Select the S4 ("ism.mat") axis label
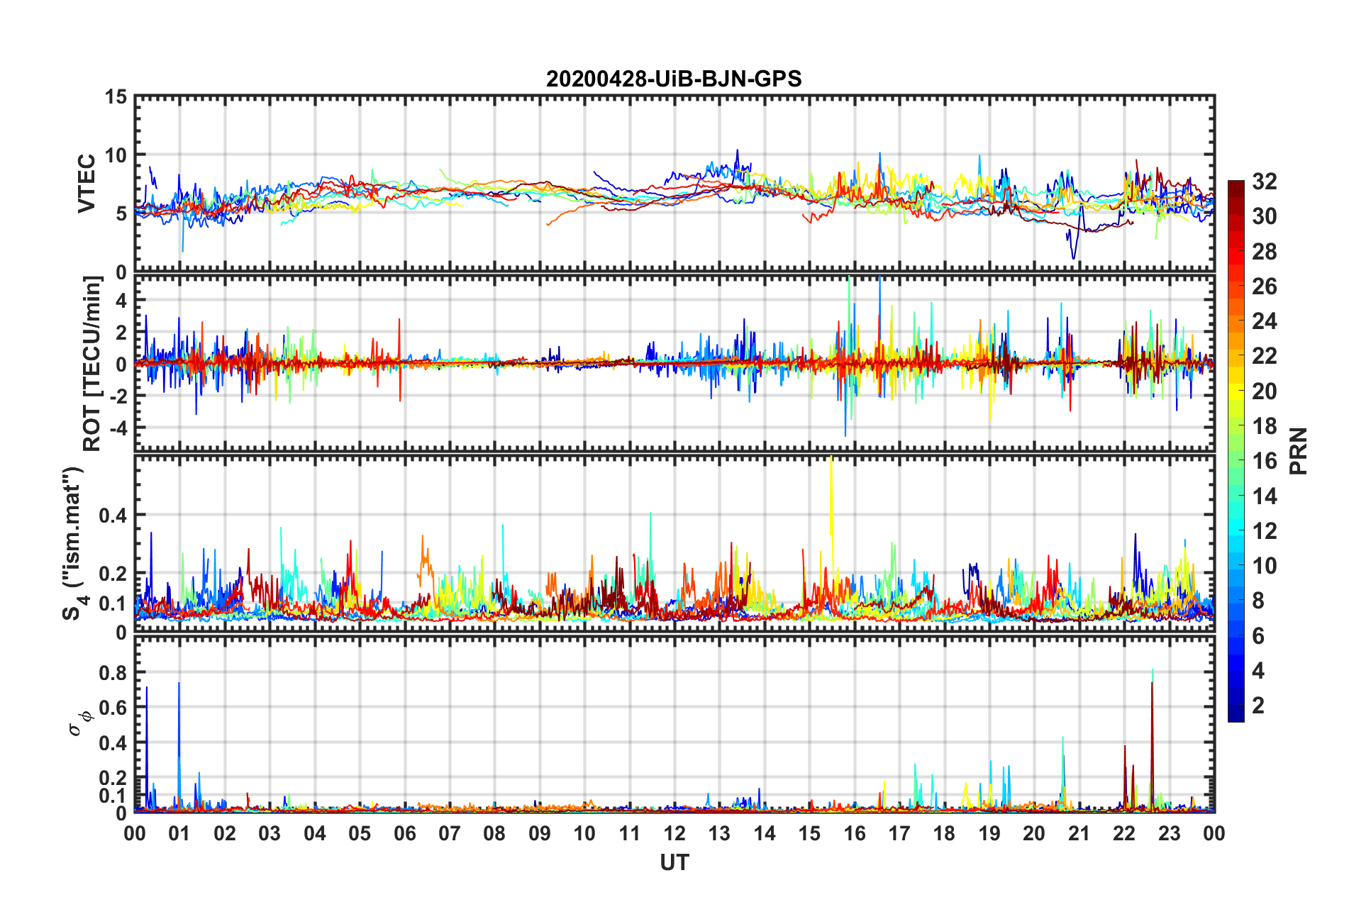The height and width of the screenshot is (902, 1349). click(73, 543)
